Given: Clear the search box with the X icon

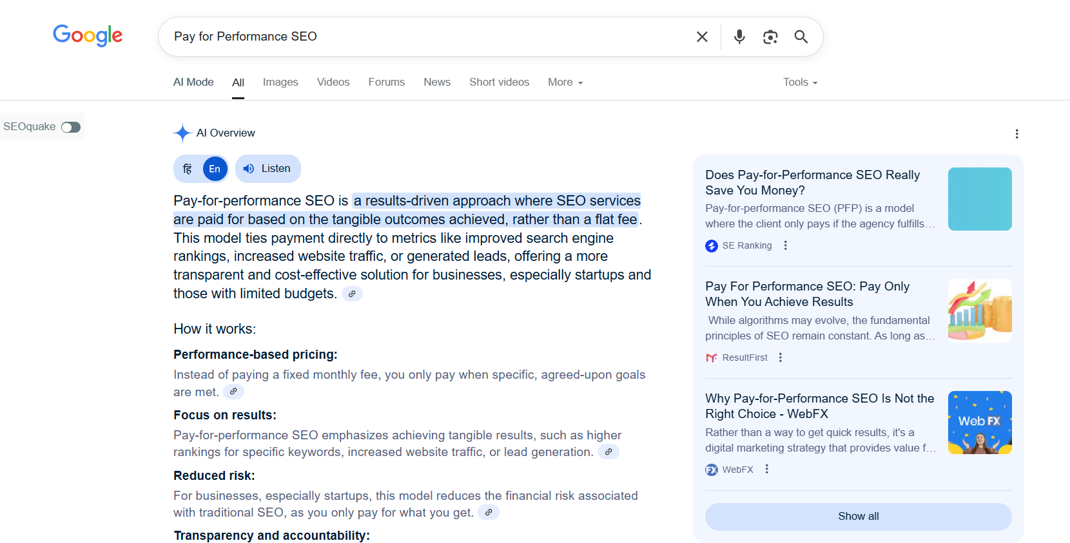Looking at the screenshot, I should pos(702,37).
